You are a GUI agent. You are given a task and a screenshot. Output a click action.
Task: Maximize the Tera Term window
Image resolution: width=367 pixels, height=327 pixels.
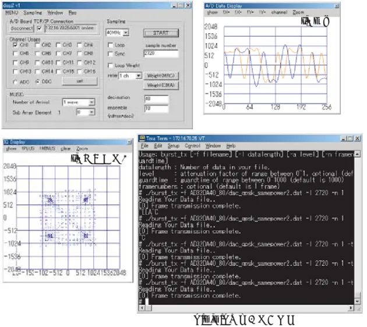click(x=351, y=138)
